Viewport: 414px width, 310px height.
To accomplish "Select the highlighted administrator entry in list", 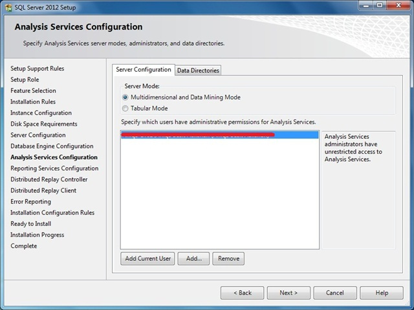I will tap(219, 135).
